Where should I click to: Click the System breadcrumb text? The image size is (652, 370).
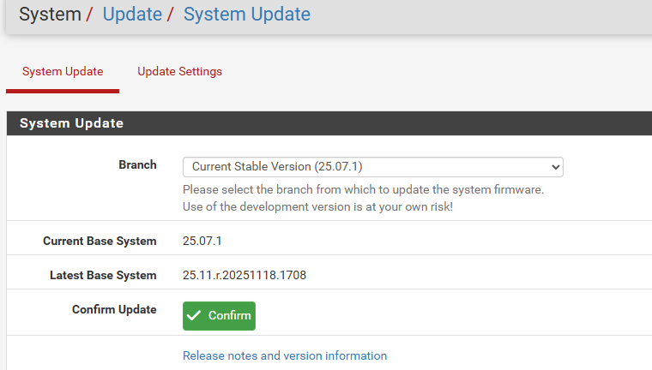pyautogui.click(x=51, y=15)
